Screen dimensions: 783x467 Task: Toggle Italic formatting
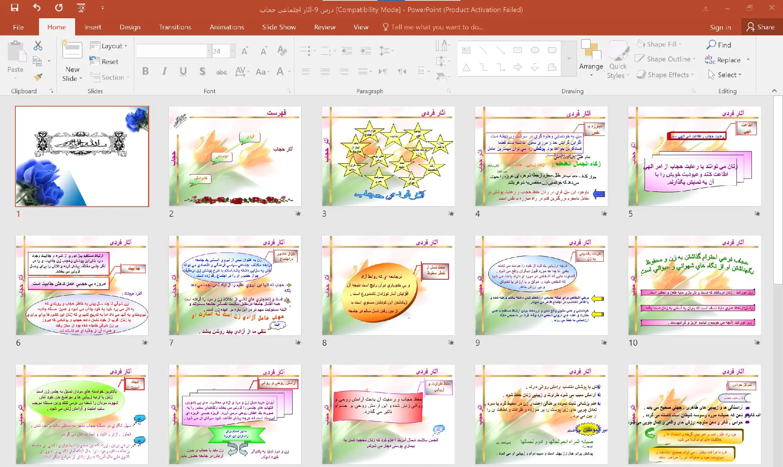coord(164,71)
